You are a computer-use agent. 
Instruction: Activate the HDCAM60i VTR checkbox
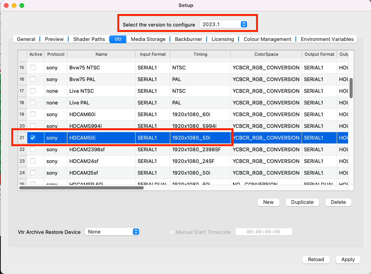[x=33, y=114]
